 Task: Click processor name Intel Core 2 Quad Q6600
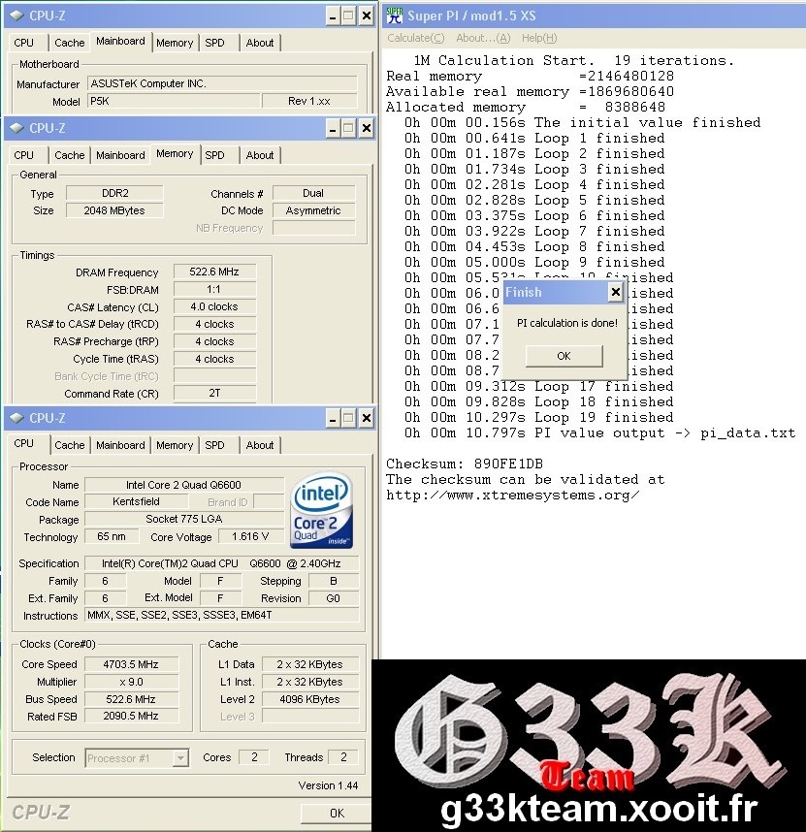(183, 485)
